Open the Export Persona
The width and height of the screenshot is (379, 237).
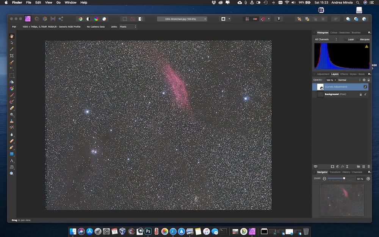coord(61,18)
